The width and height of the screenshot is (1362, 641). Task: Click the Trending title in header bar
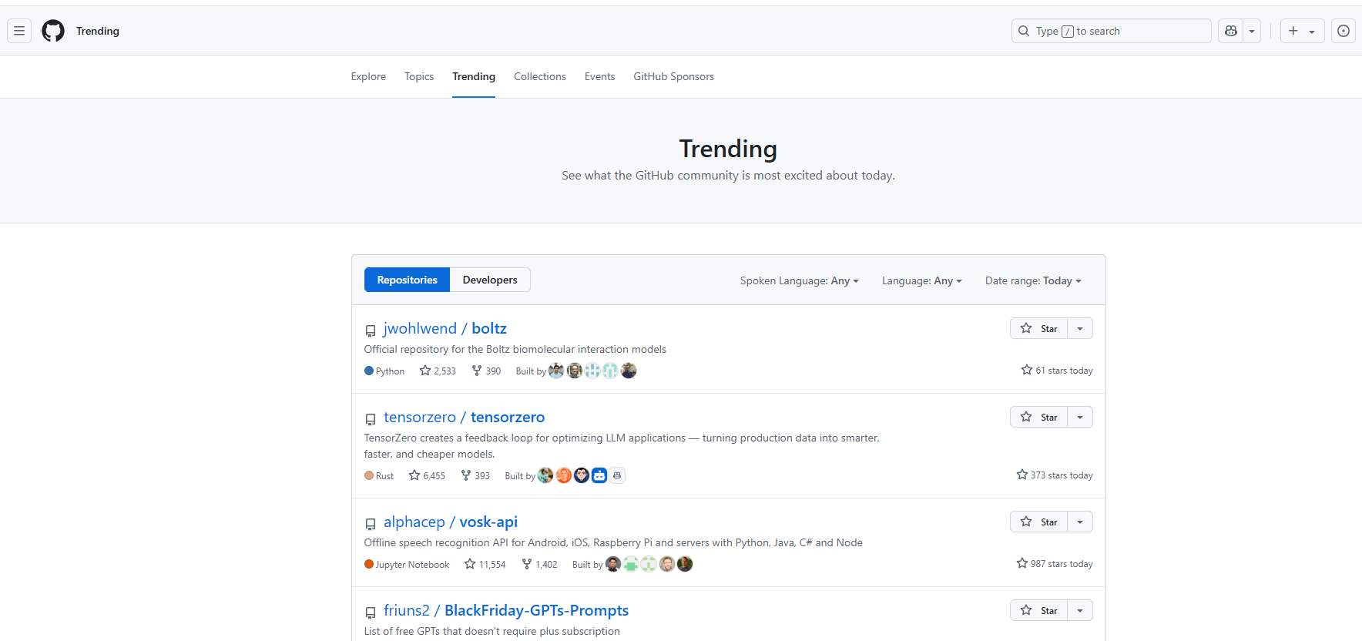tap(98, 31)
